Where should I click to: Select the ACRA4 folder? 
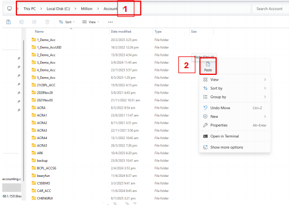tap(42, 138)
